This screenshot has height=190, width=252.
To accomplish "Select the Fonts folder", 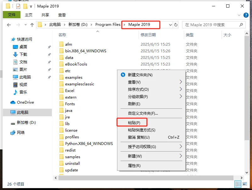I will [70, 104].
